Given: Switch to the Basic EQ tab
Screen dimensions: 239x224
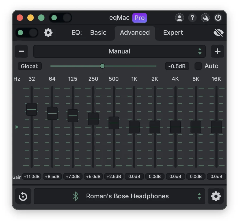Looking at the screenshot, I should pos(98,32).
